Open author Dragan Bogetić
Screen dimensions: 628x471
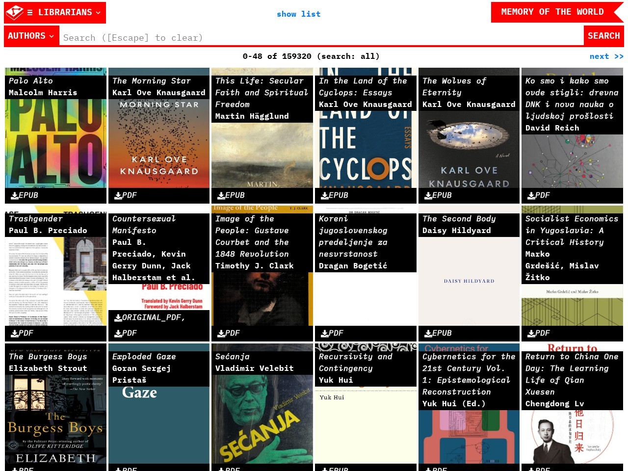click(353, 266)
